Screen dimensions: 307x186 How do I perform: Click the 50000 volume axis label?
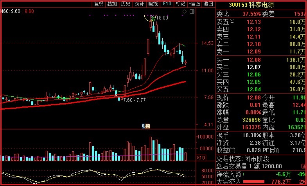click(206, 149)
